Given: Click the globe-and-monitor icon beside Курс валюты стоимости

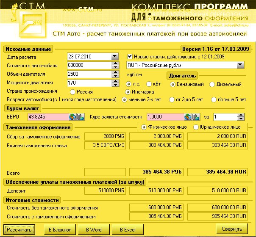Looking at the screenshot, I should click(x=188, y=117).
